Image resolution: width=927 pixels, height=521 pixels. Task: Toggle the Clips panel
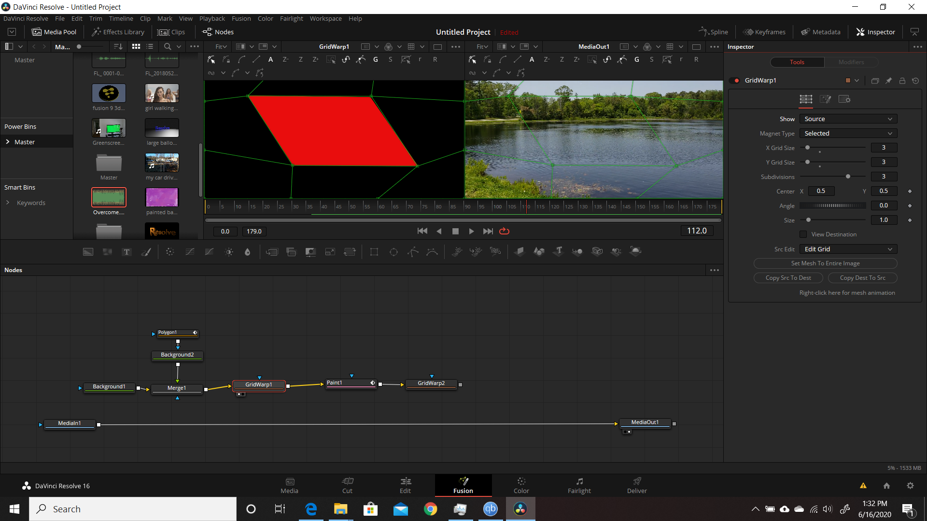pyautogui.click(x=171, y=32)
